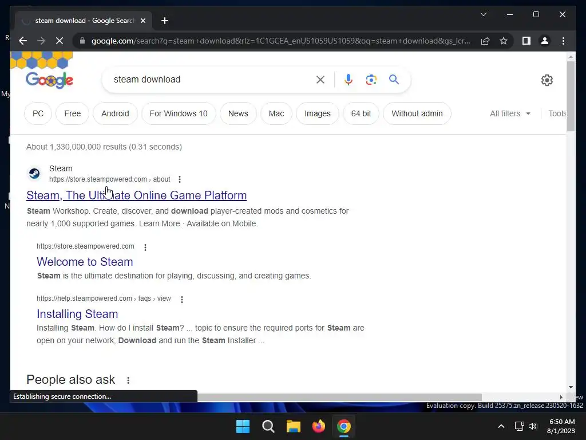This screenshot has height=440, width=586.
Task: Switch to Images results
Action: point(317,113)
